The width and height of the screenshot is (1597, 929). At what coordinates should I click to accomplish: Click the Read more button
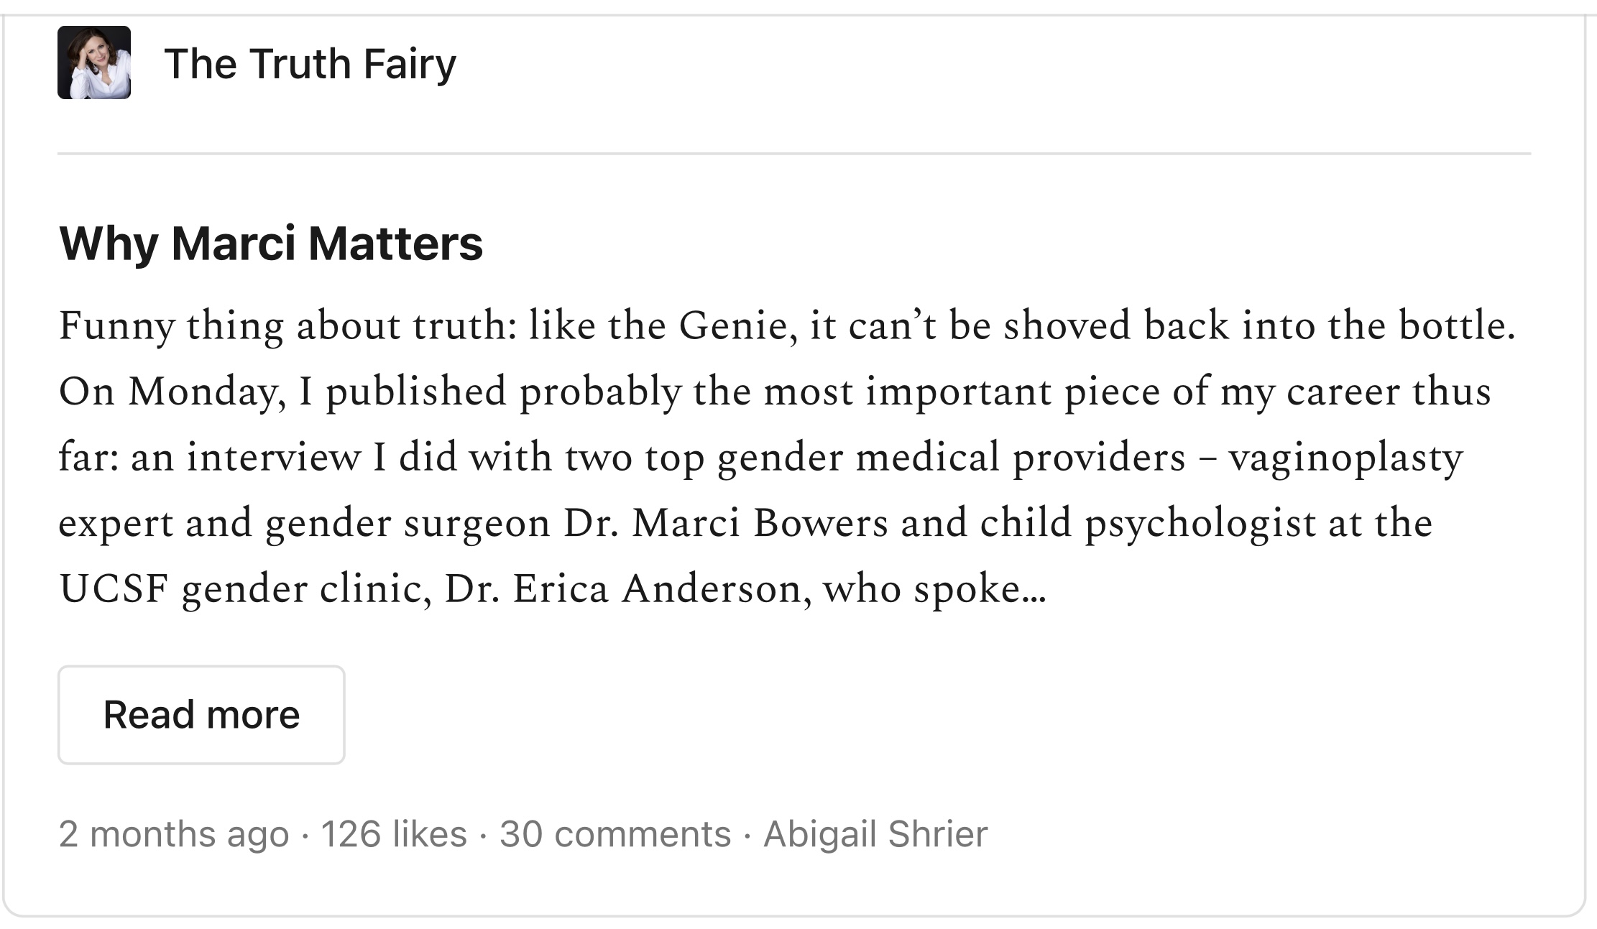pos(201,715)
